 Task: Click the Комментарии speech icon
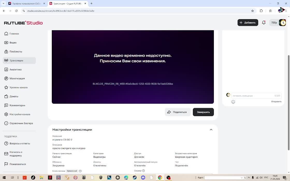[x=6, y=105]
